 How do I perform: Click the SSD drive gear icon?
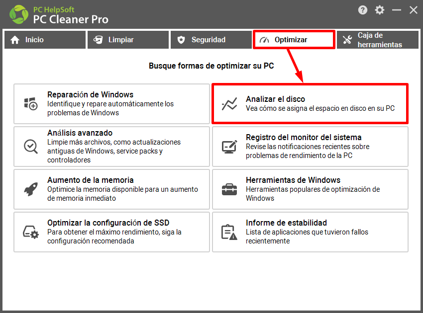coord(31,232)
